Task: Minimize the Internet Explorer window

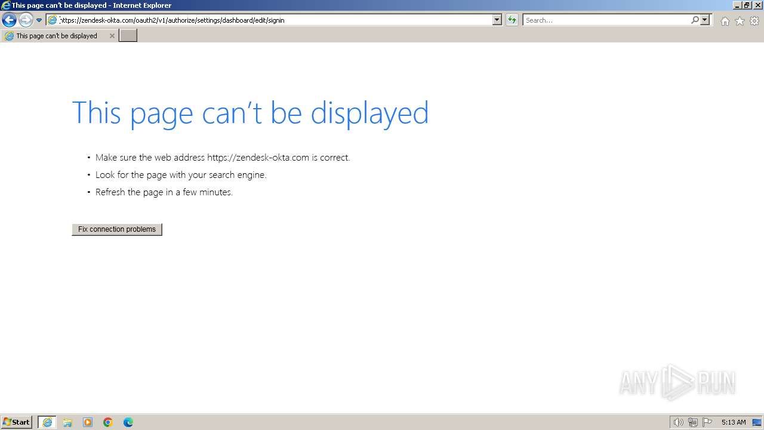Action: click(x=737, y=5)
